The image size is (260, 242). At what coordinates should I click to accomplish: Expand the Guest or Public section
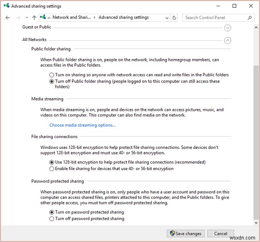pos(228,28)
